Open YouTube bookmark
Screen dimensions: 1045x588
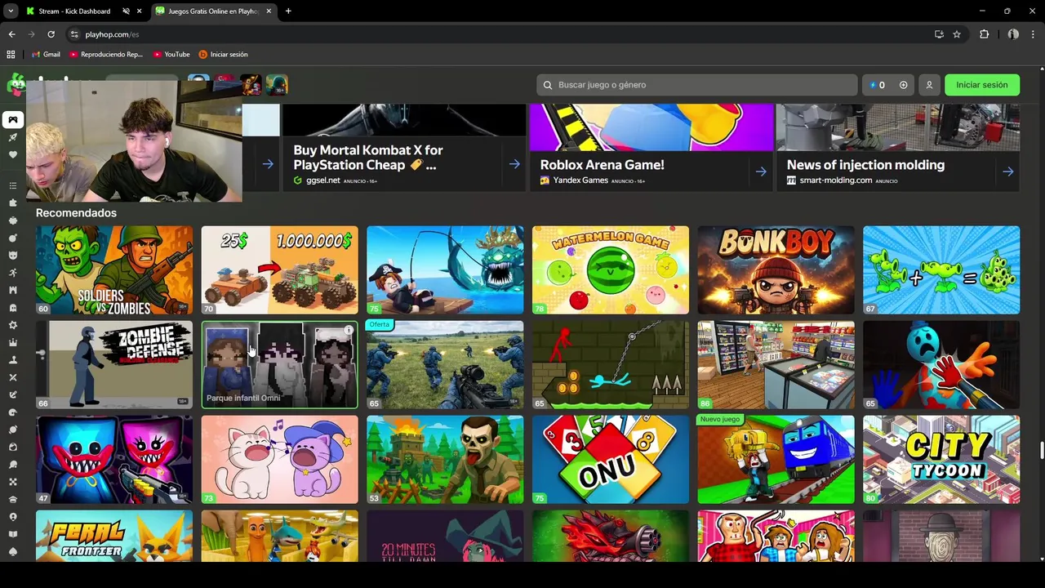tap(171, 54)
